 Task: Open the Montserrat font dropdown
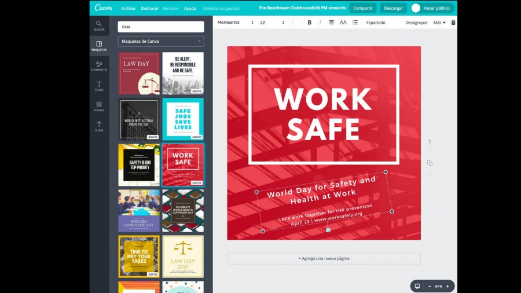235,23
